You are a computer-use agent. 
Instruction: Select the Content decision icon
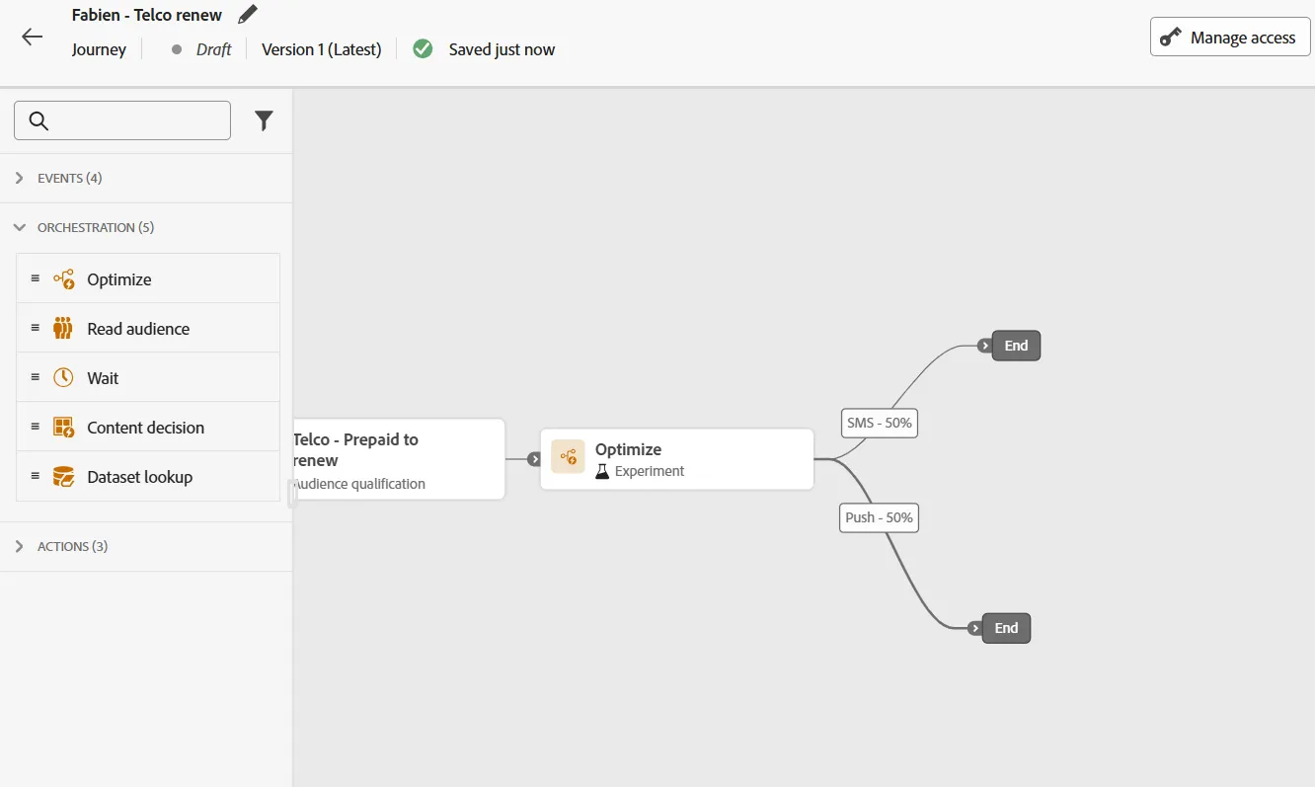tap(64, 428)
